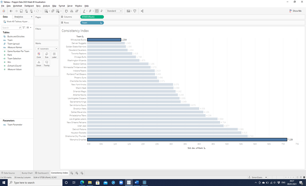
Task: Open the Dashboard menu
Action: point(29,6)
